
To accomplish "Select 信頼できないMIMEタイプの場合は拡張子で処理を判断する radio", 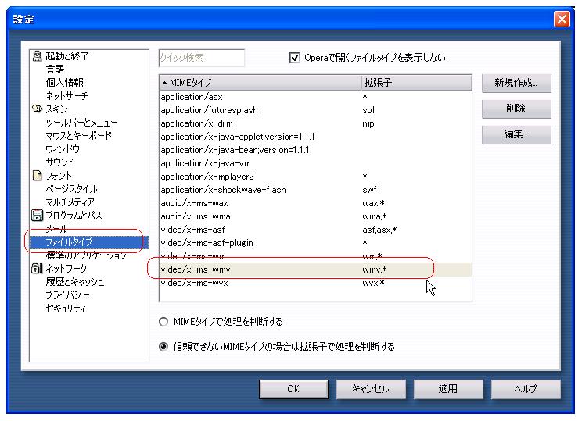I will [x=163, y=347].
